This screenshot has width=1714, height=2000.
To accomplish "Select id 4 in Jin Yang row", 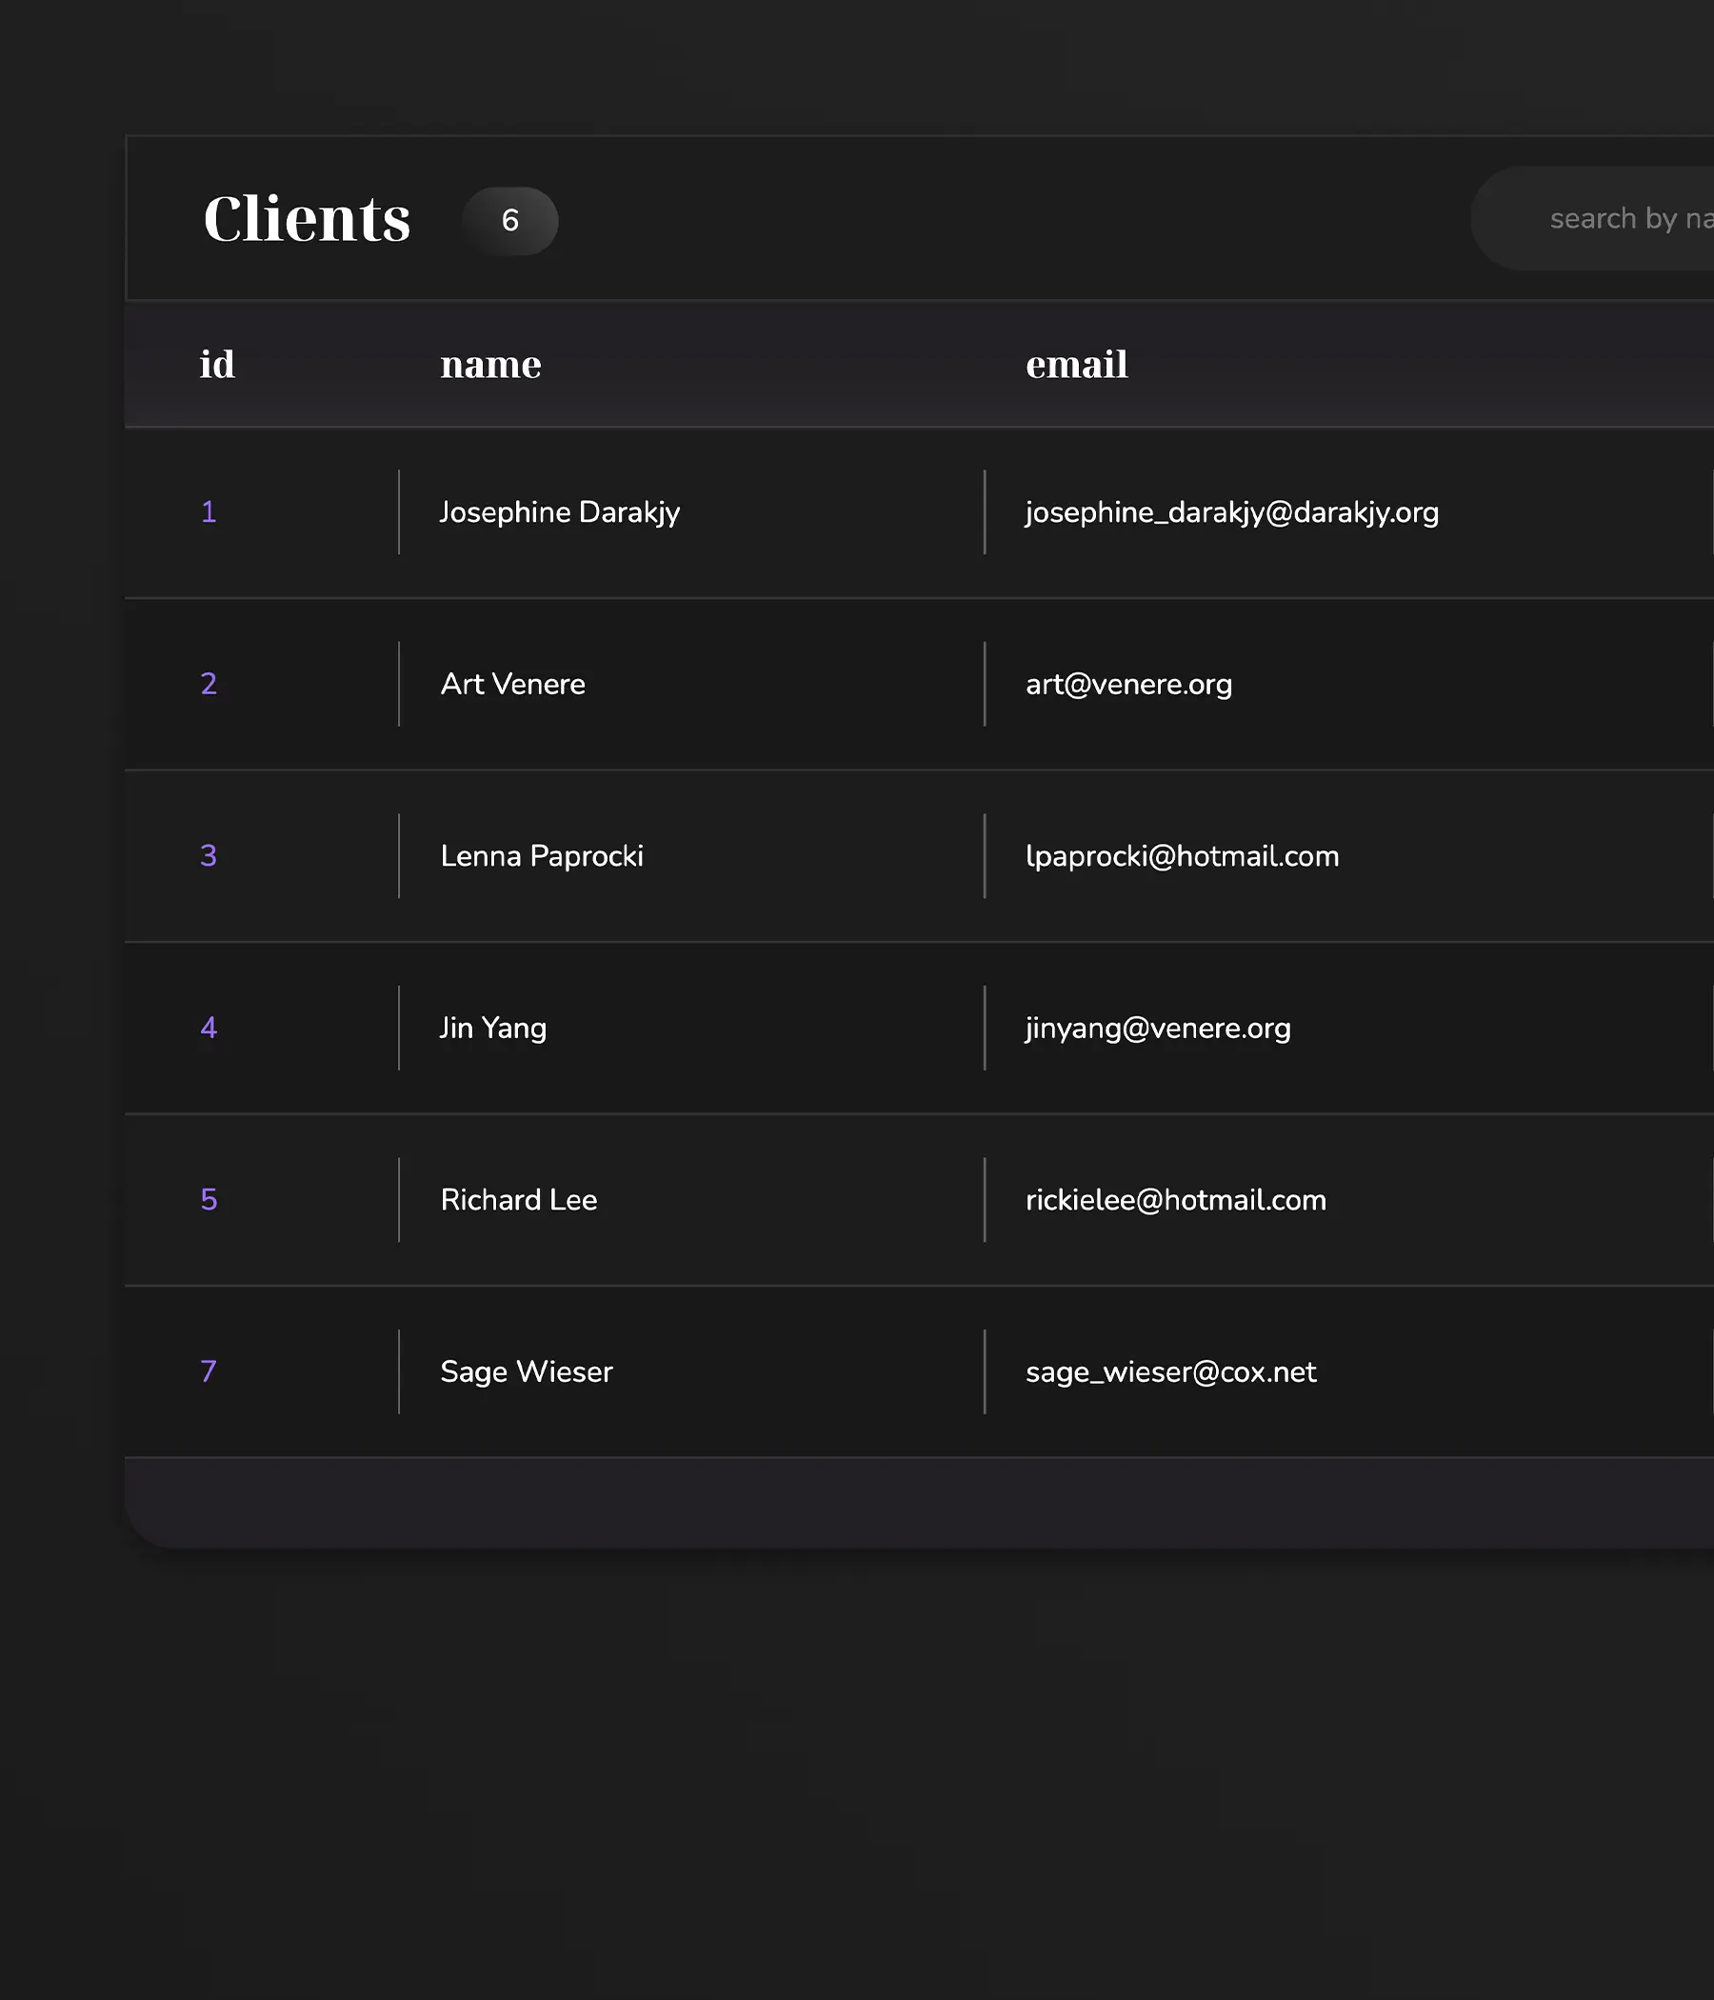I will [209, 1027].
